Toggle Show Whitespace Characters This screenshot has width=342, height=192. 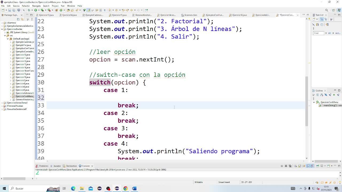(x=104, y=10)
